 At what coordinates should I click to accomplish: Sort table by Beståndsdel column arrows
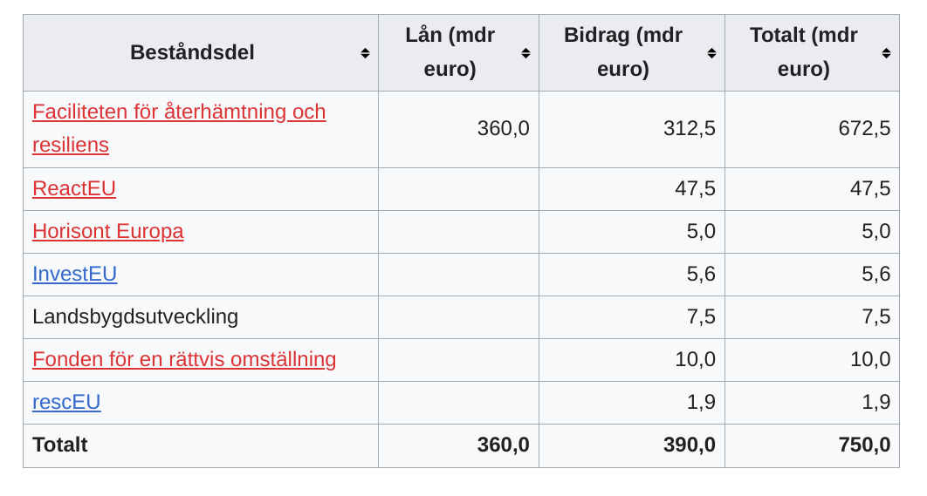[366, 53]
